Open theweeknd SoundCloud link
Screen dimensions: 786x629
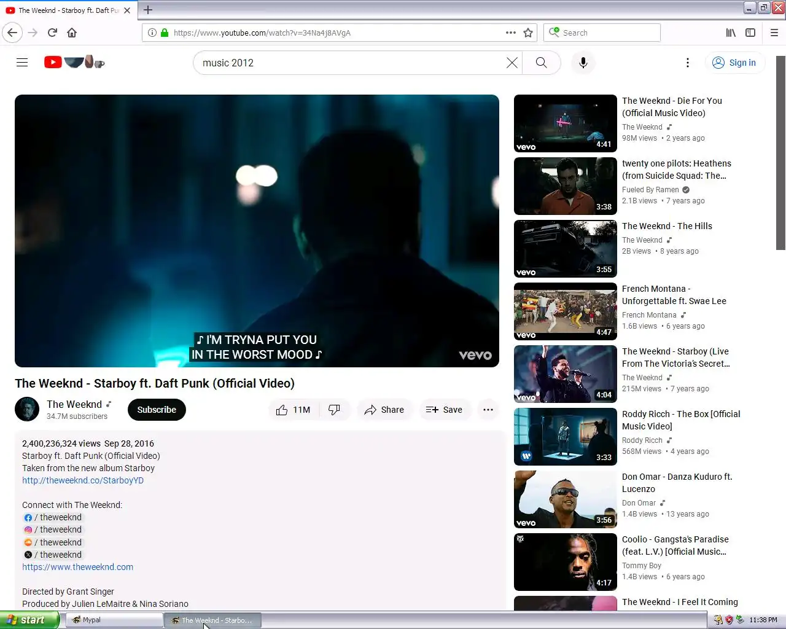53,542
